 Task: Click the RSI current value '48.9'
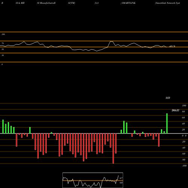pos(172,46)
